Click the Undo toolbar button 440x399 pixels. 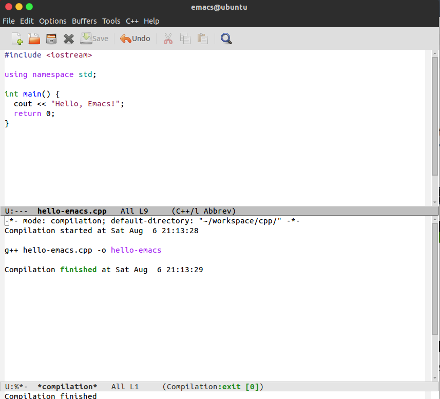click(135, 39)
